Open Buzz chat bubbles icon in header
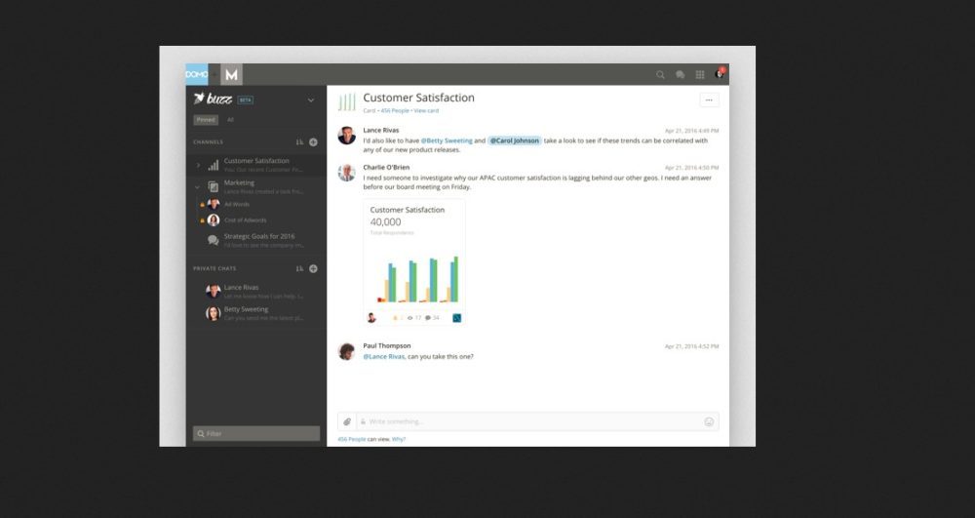 tap(680, 74)
